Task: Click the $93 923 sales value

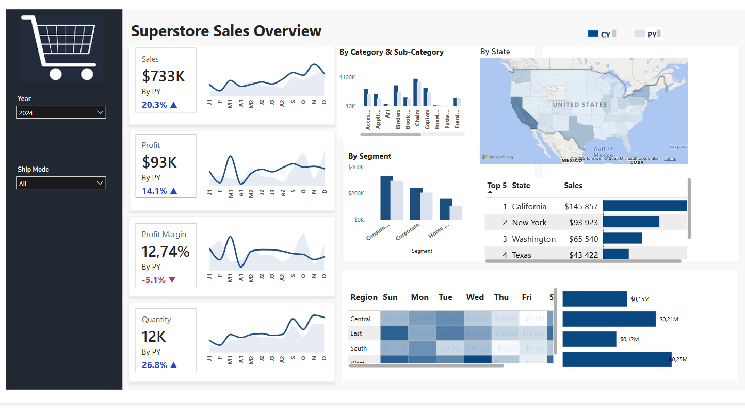Action: 584,222
